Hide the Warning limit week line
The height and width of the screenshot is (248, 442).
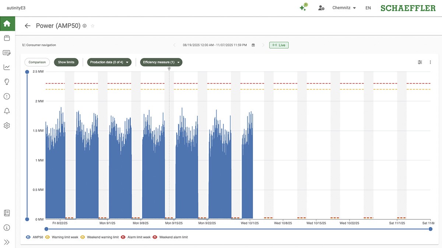click(47, 237)
